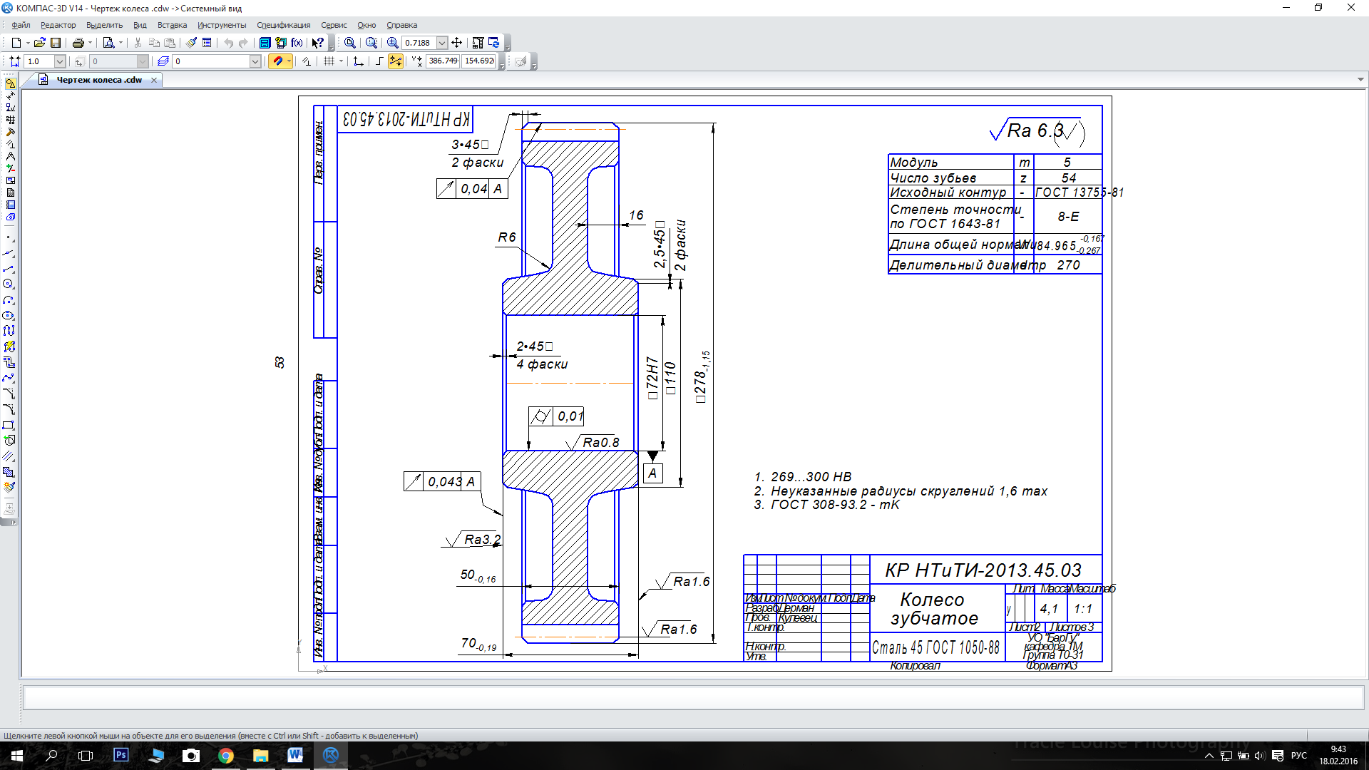
Task: Open the Library Manager icon
Action: tap(265, 43)
